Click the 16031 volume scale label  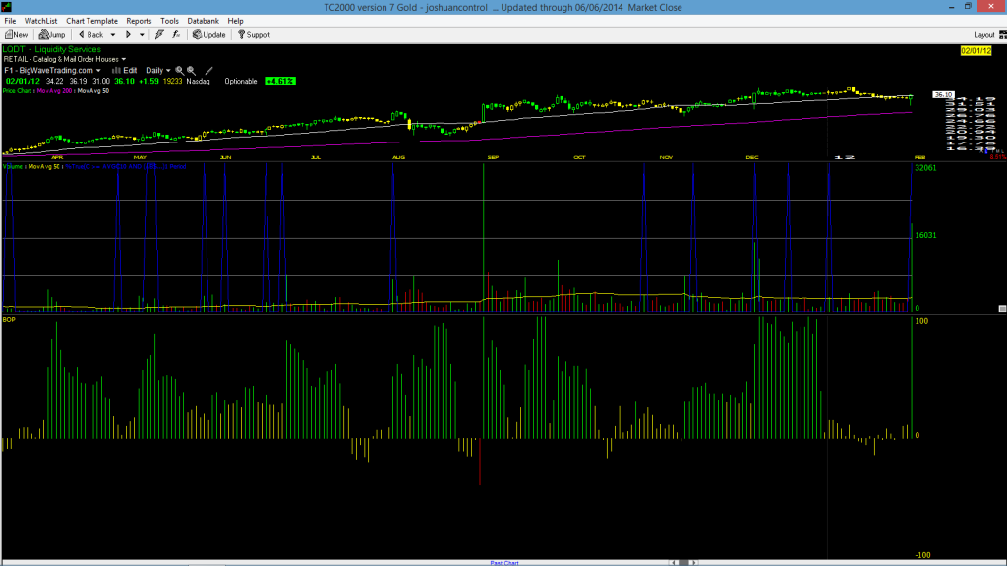tap(925, 235)
